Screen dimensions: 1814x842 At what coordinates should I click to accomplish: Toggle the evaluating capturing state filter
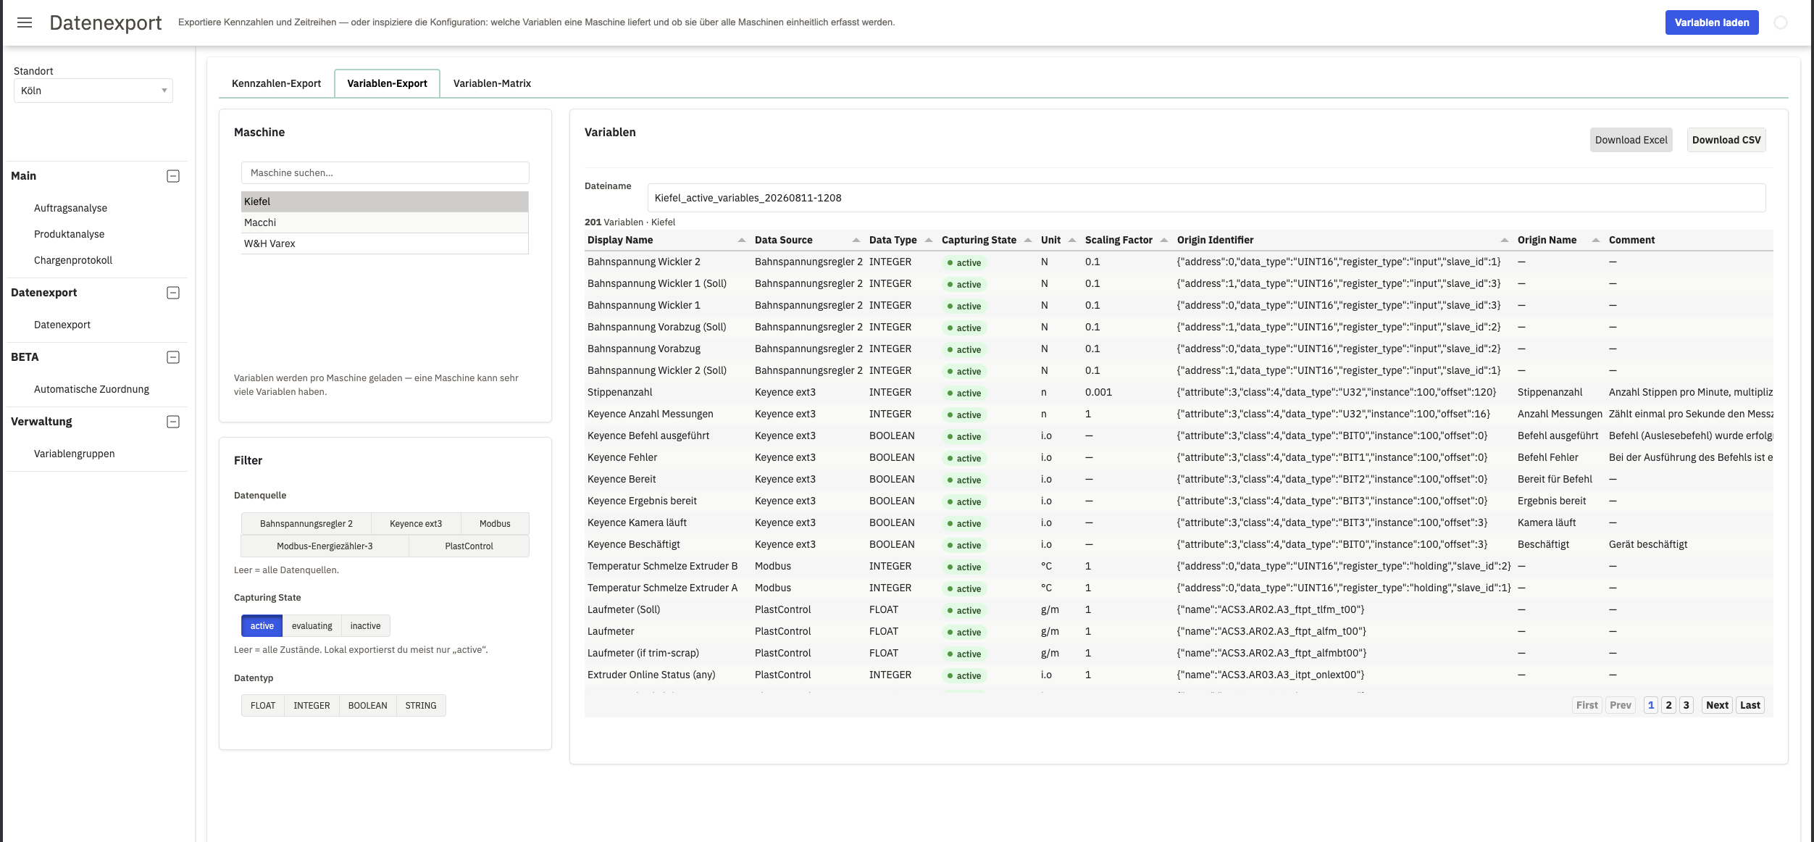pos(312,626)
